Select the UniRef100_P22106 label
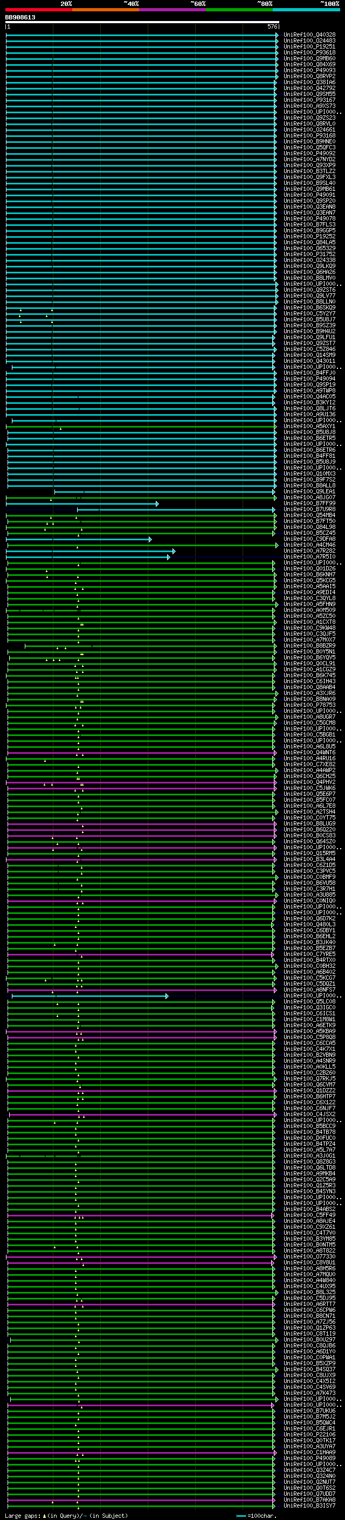Viewport: 345px width, 1520px height. point(309,1434)
